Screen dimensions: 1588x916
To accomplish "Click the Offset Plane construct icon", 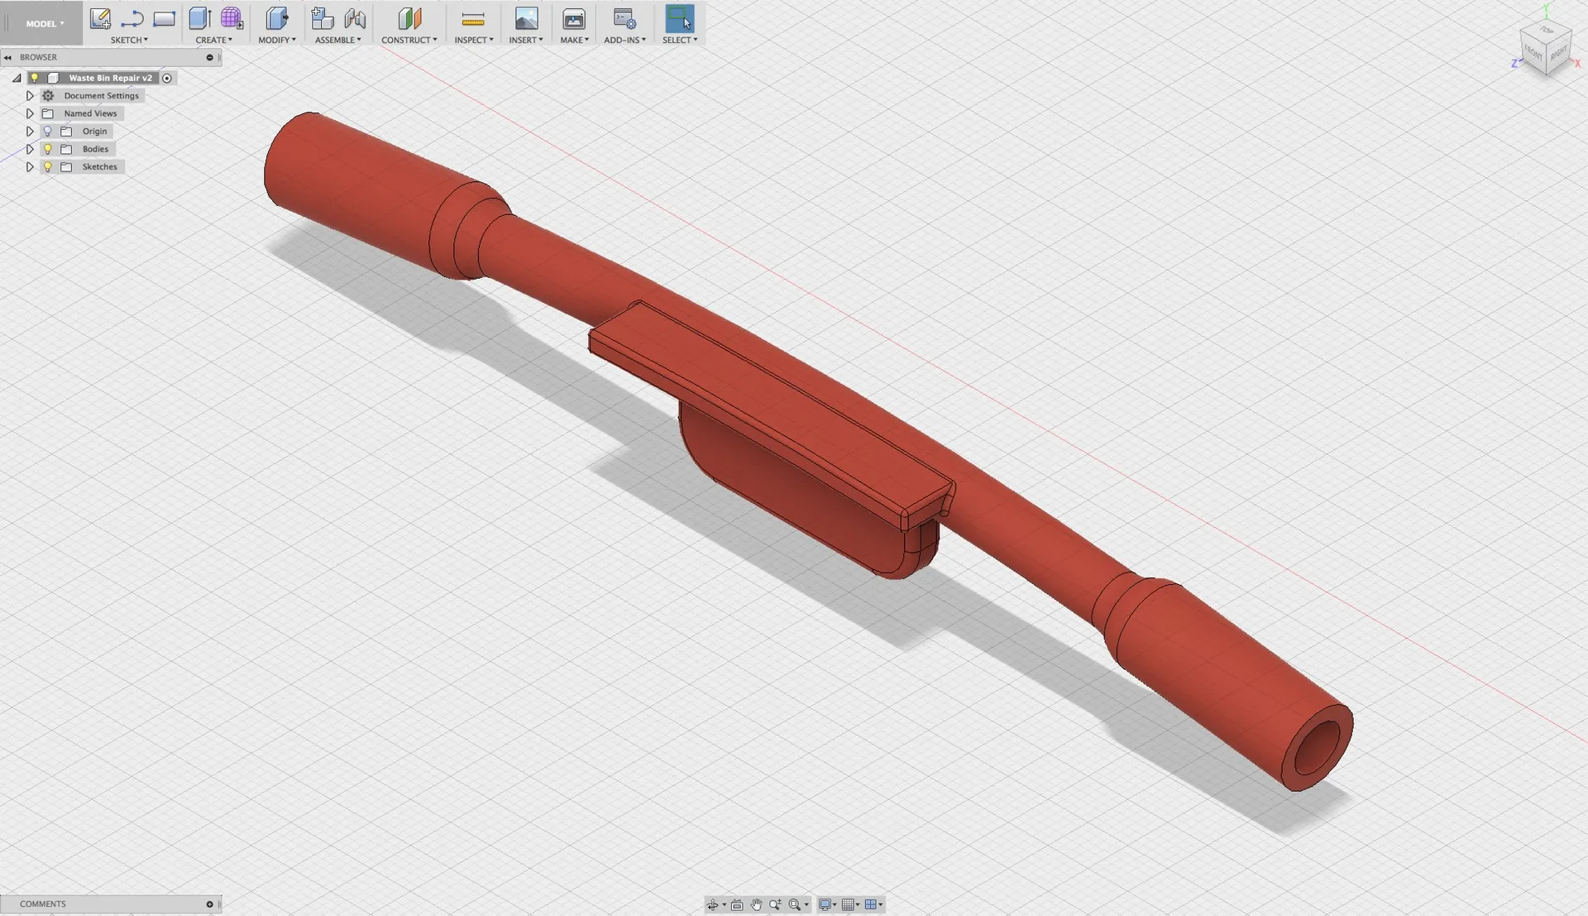I will point(409,18).
